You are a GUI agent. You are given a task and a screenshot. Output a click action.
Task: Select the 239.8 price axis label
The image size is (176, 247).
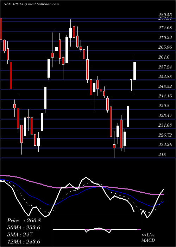click(164, 106)
